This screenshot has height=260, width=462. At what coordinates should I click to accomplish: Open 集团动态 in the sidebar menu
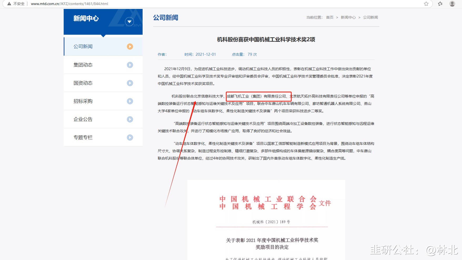point(103,65)
